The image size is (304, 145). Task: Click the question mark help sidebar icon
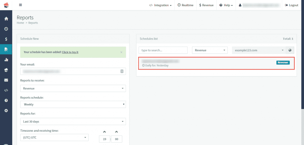(6, 100)
